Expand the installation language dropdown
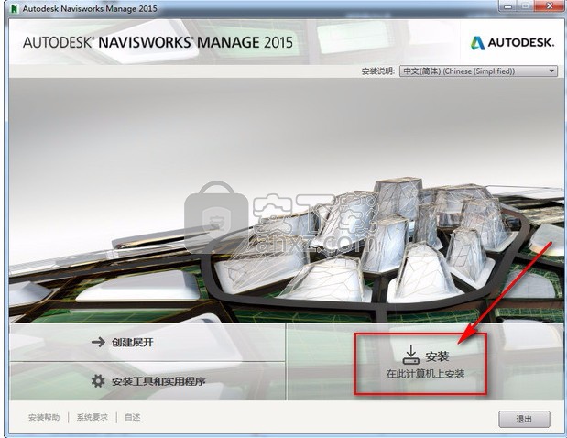 click(x=478, y=71)
